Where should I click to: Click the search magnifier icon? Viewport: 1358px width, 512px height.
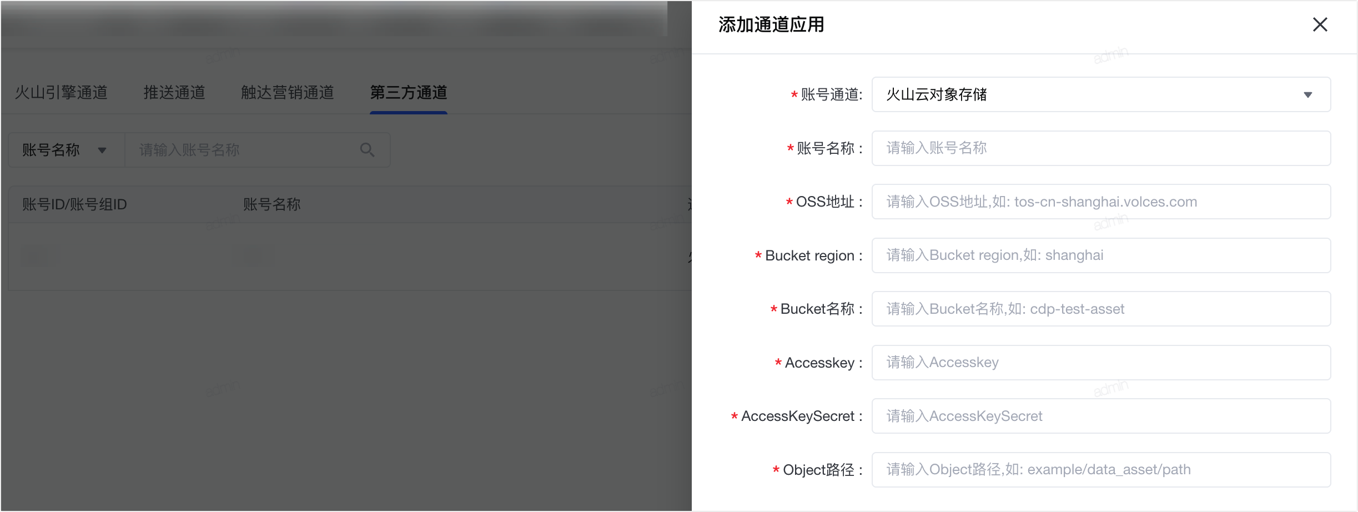pos(367,149)
